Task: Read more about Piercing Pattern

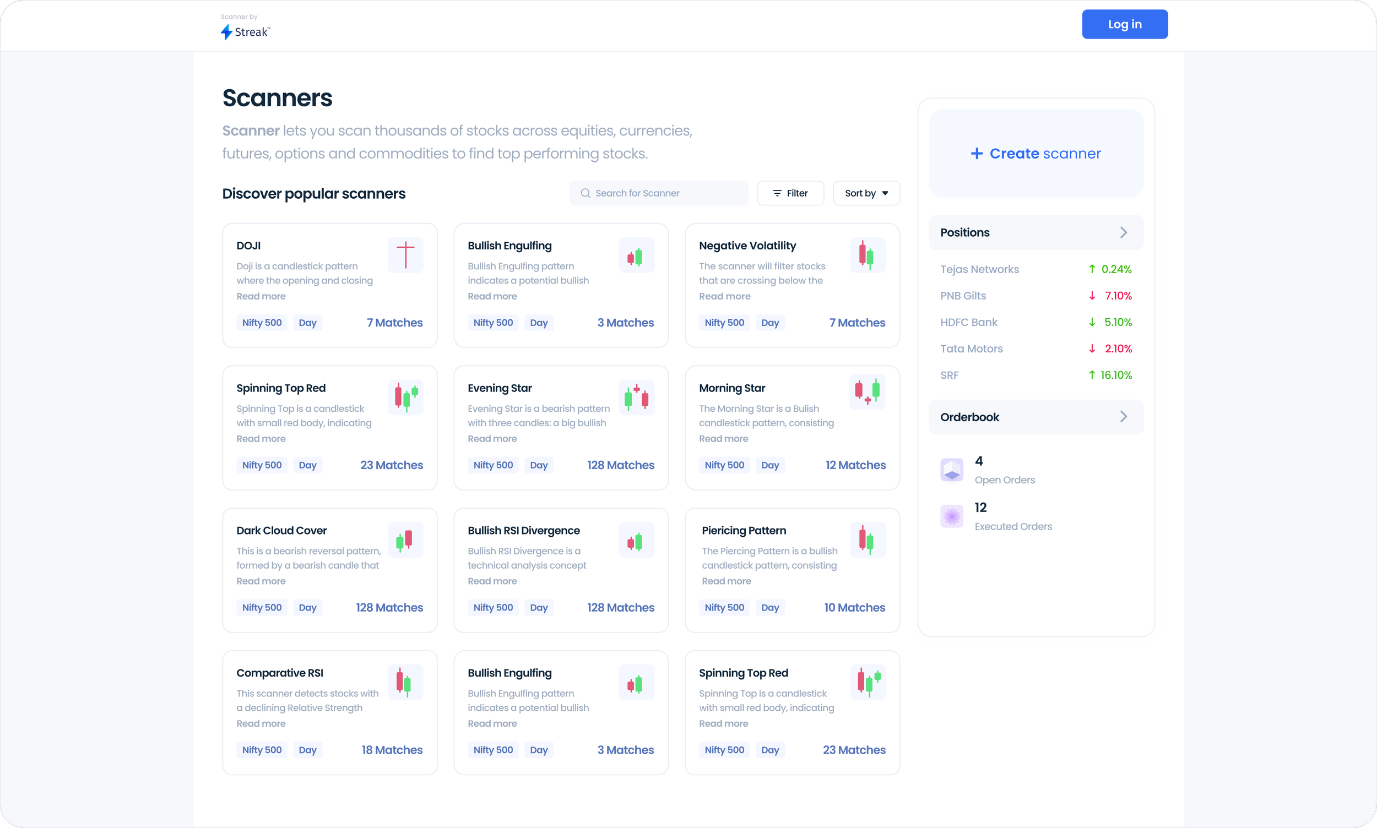Action: coord(726,581)
